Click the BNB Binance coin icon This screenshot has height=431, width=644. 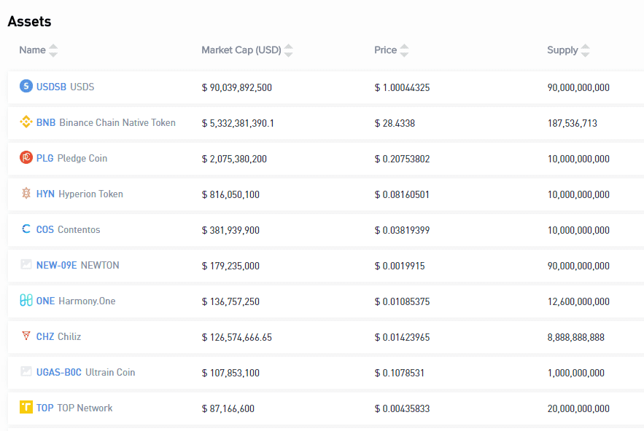(x=26, y=122)
